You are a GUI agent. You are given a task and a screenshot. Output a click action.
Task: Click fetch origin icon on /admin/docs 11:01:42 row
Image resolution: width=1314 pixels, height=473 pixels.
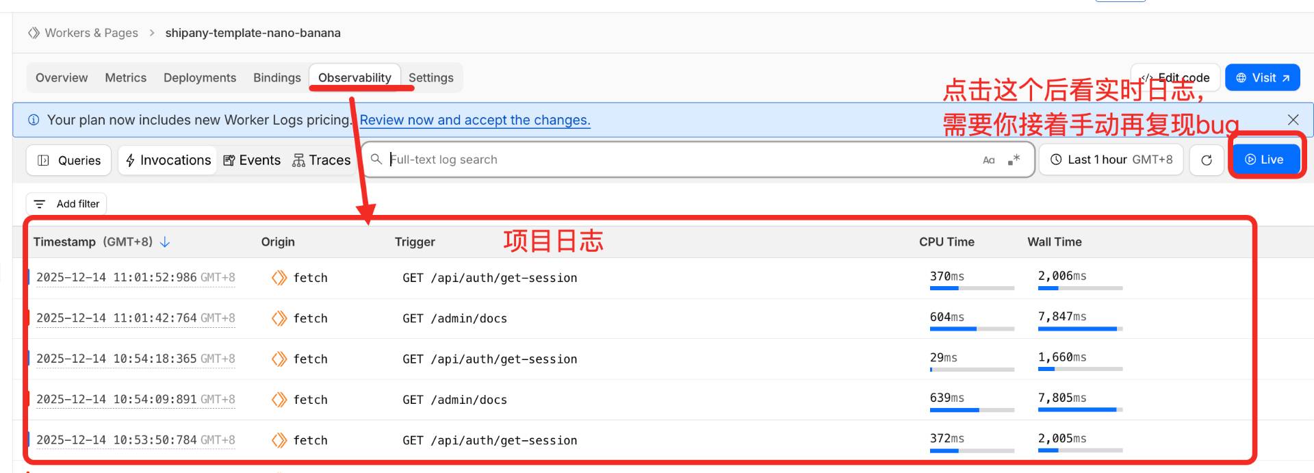point(279,318)
